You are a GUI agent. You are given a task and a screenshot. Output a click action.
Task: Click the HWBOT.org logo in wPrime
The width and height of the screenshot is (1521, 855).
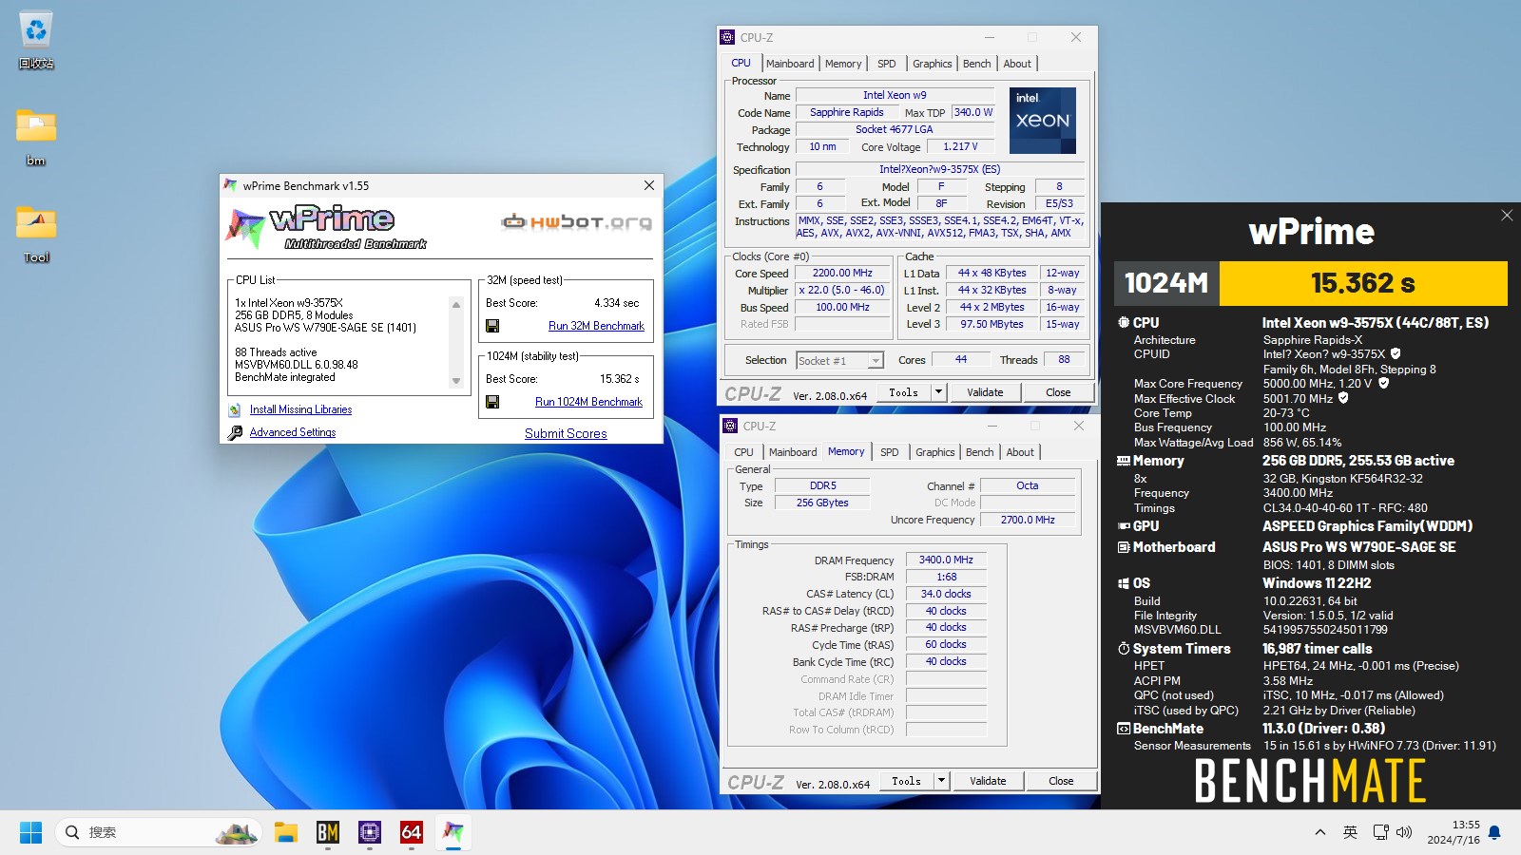point(577,222)
